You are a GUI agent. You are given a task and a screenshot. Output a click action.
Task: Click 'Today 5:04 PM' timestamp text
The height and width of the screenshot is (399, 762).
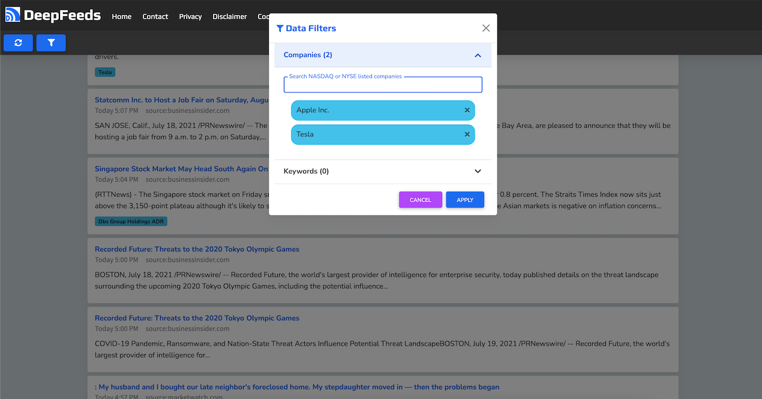(116, 180)
